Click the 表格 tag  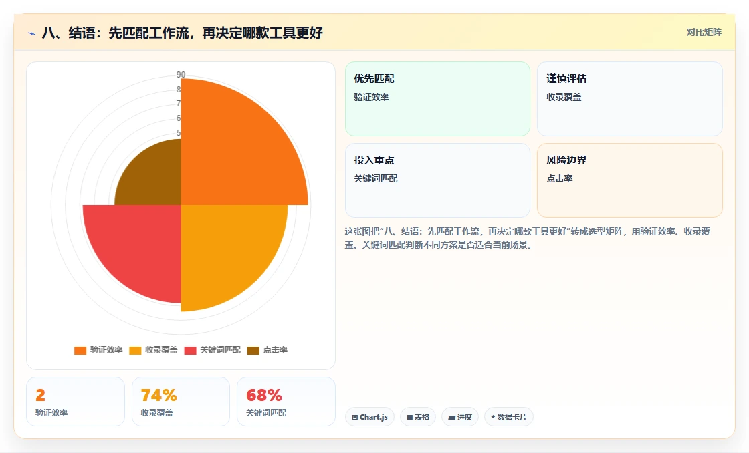tap(418, 417)
